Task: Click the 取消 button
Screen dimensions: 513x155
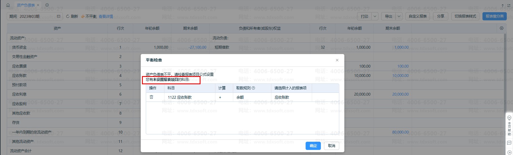Action: coord(331,146)
